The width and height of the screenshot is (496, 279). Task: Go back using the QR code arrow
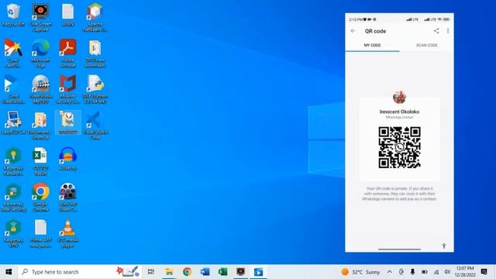click(353, 31)
